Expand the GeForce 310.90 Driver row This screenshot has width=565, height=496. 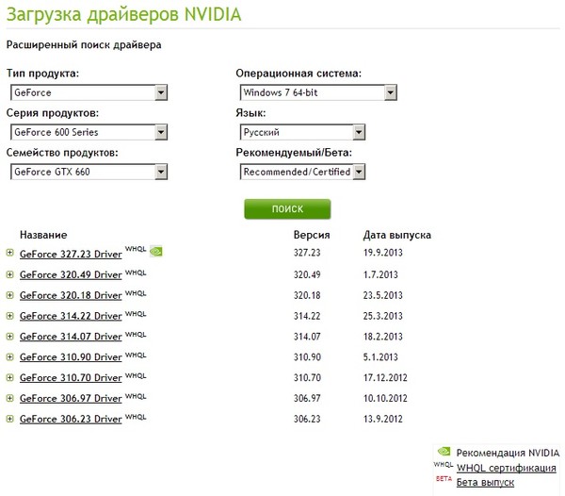(x=10, y=356)
